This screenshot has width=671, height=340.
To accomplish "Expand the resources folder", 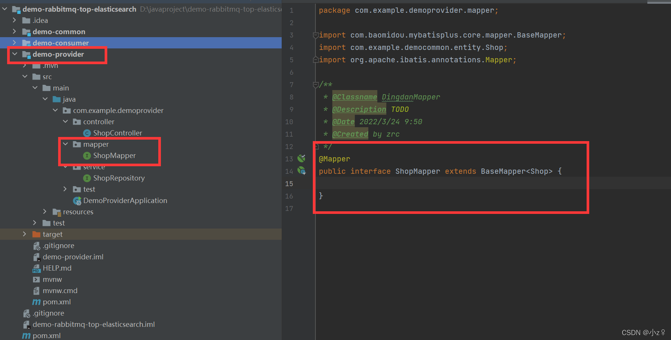I will pos(45,212).
